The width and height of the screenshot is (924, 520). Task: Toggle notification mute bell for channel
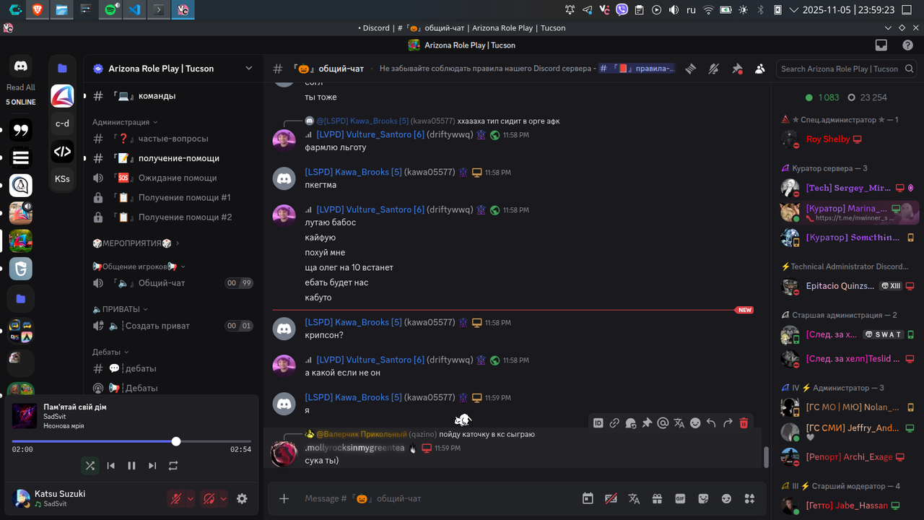714,69
